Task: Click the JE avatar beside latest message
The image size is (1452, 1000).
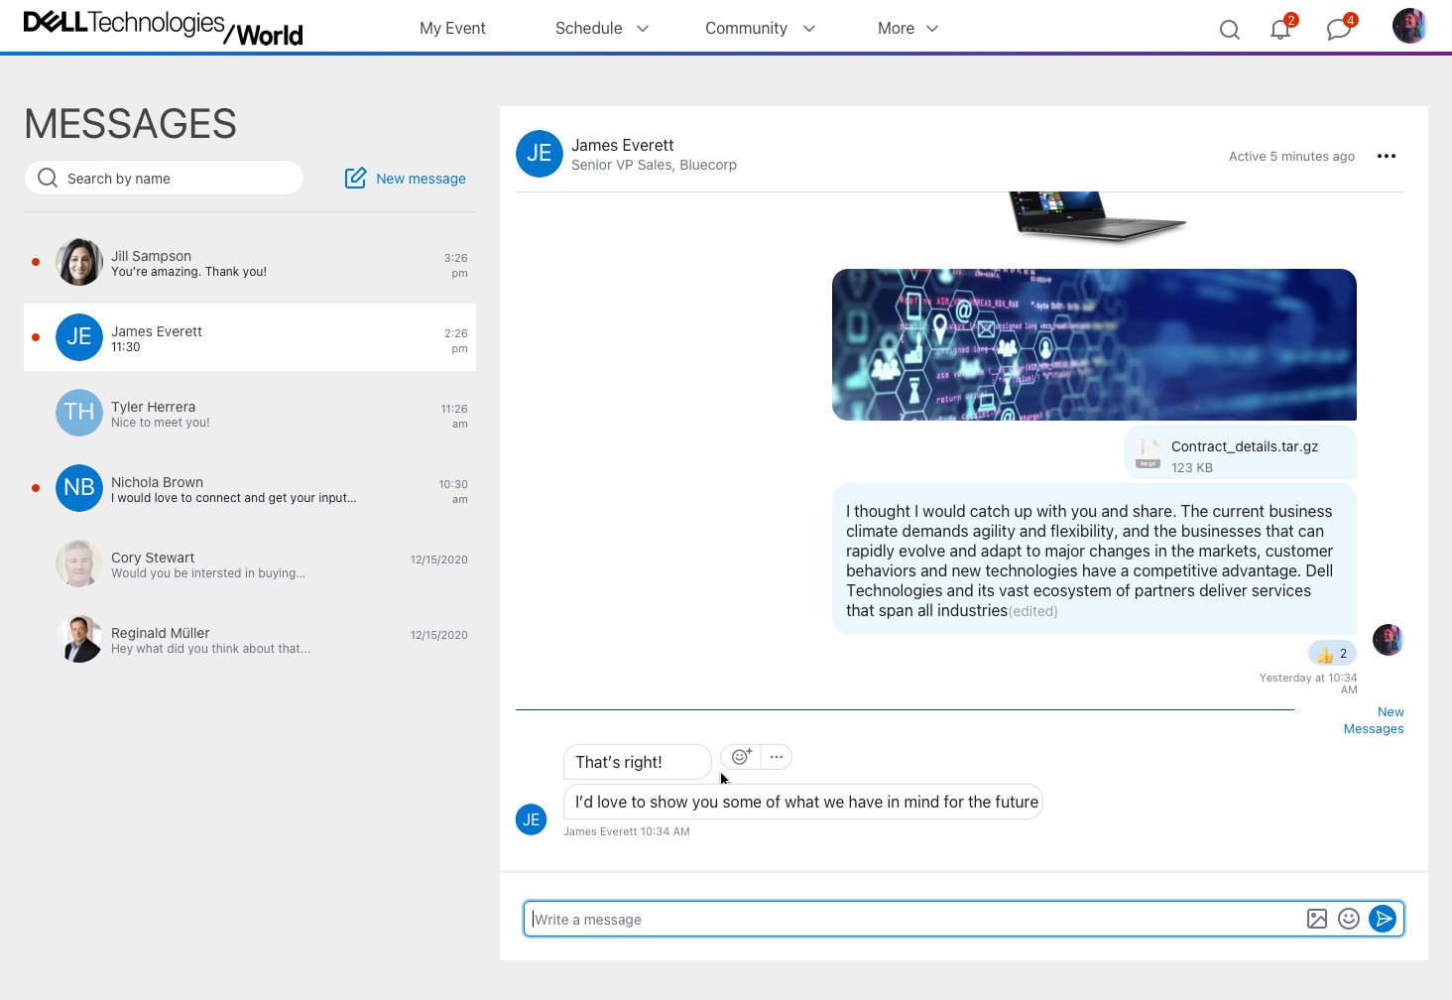Action: 532,819
